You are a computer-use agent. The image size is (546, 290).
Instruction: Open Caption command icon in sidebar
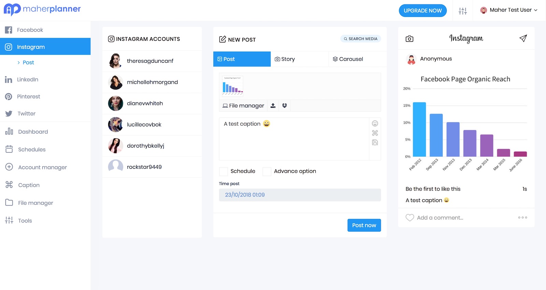click(9, 185)
